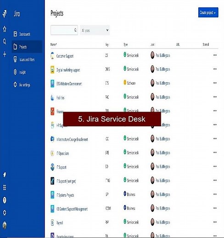The height and width of the screenshot is (238, 224).
Task: Open the help question mark icon
Action: (5, 200)
